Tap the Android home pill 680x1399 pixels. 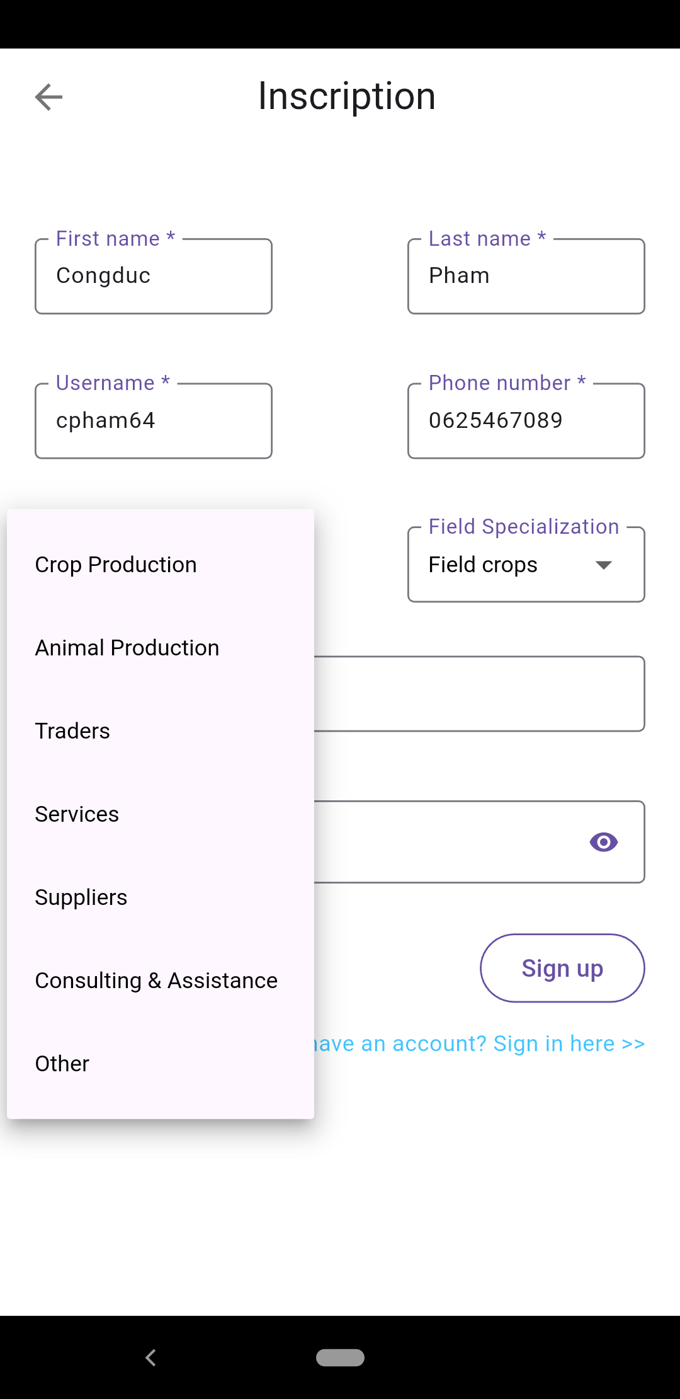pyautogui.click(x=340, y=1357)
